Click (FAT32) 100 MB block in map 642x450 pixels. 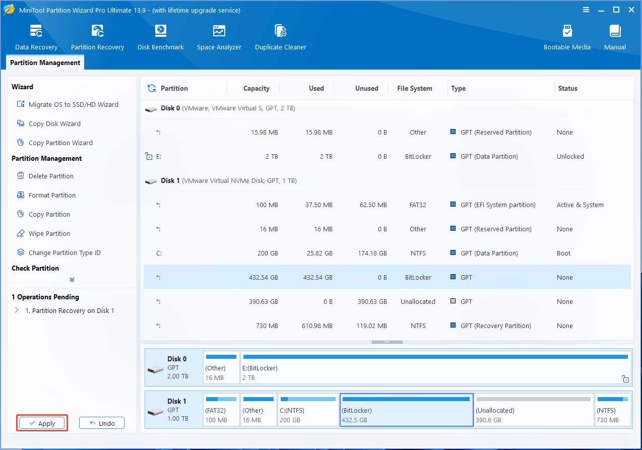(x=221, y=410)
